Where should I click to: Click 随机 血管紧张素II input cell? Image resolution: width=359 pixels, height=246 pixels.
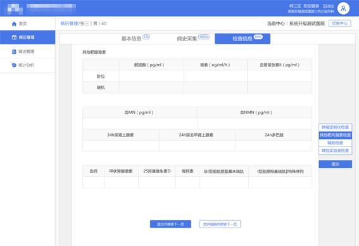point(280,87)
